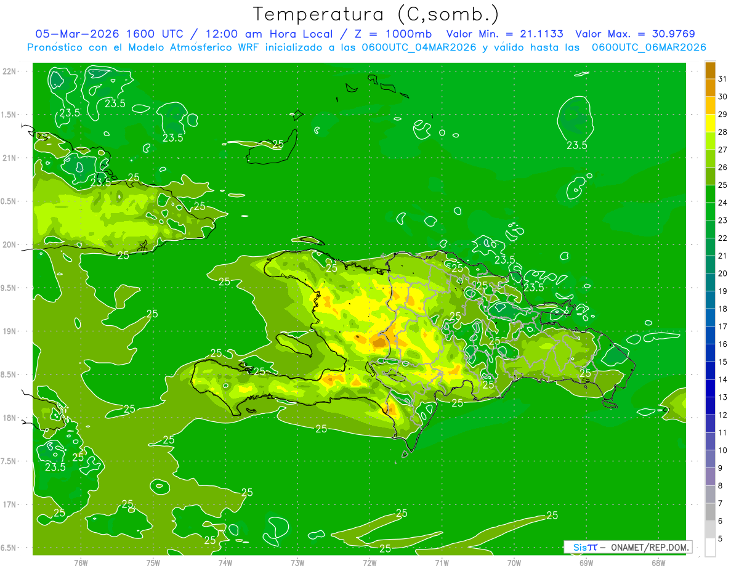Click the 73W longitude axis label
Viewport: 739px width, 571px height.
(x=297, y=563)
